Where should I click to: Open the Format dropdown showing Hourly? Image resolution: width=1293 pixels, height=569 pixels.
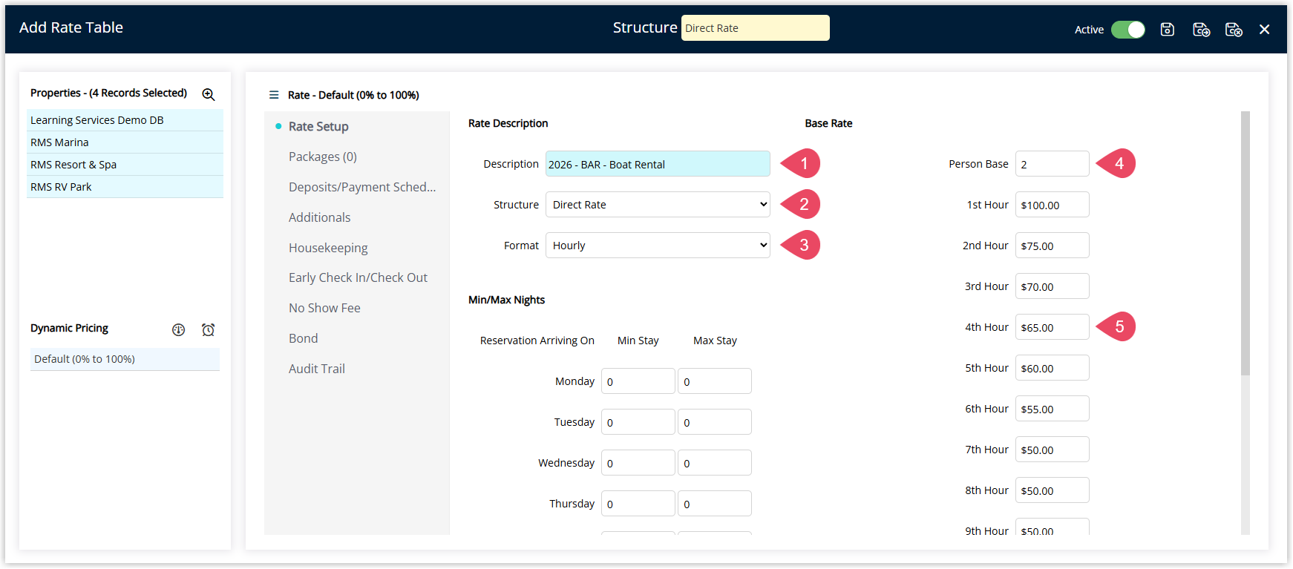[658, 246]
